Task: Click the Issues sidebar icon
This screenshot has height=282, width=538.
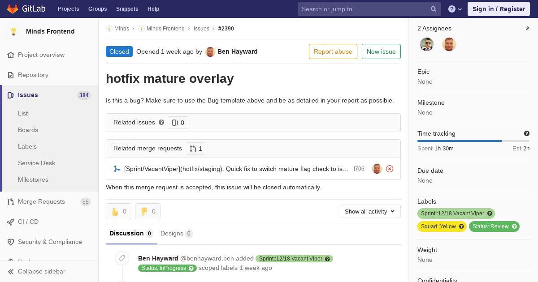Action: pos(11,95)
